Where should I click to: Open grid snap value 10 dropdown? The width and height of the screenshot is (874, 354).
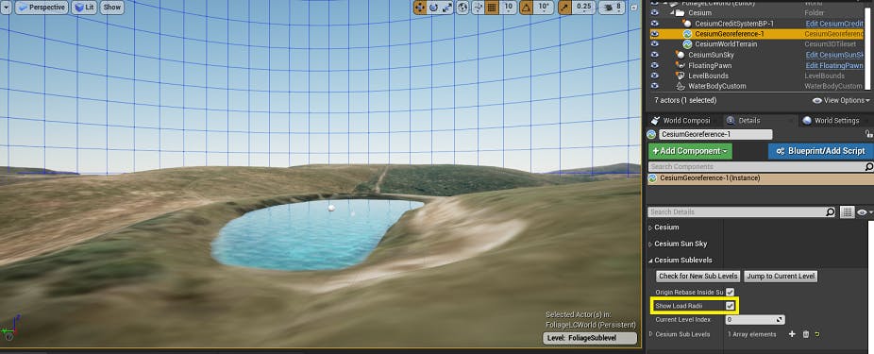[508, 8]
